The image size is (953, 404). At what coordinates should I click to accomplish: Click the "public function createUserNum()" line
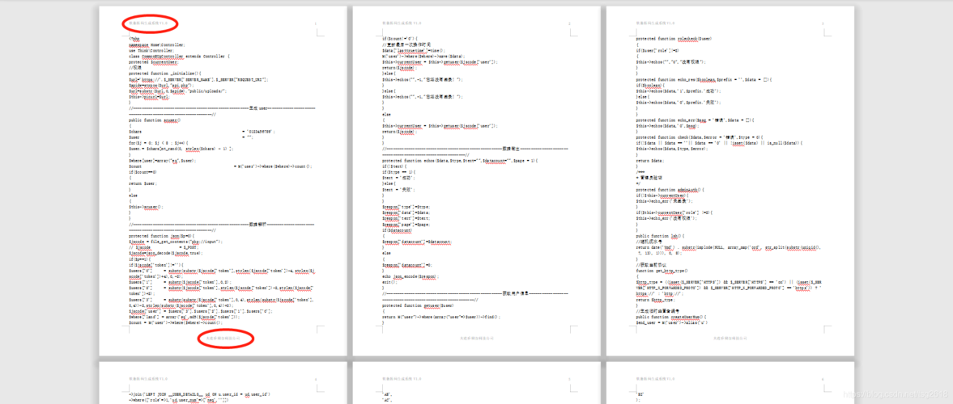[671, 318]
